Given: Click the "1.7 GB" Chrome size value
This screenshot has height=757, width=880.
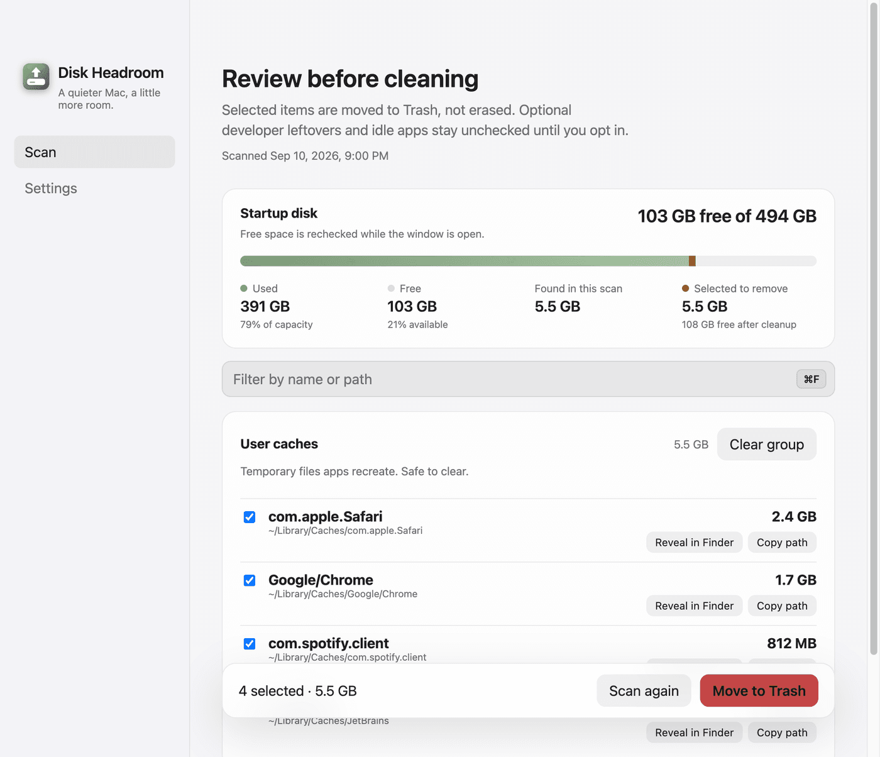Looking at the screenshot, I should click(795, 580).
